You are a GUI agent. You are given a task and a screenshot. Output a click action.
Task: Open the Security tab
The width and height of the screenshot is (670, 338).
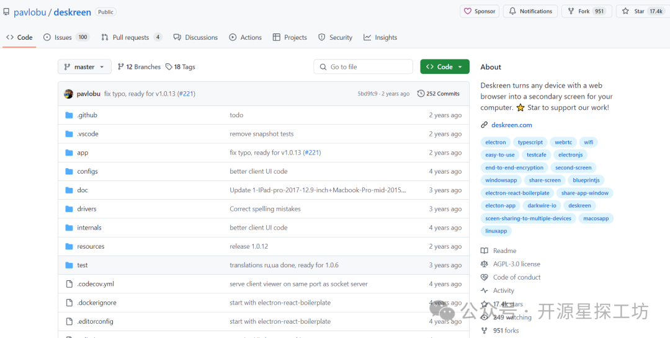(x=336, y=38)
